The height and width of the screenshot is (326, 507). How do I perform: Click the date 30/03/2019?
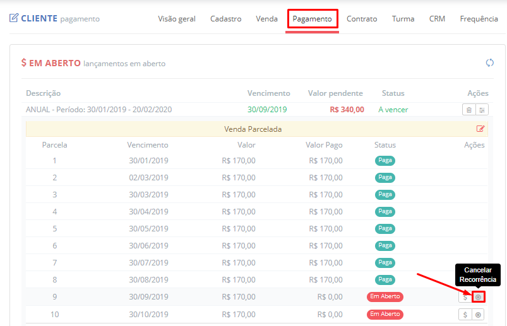click(x=148, y=195)
